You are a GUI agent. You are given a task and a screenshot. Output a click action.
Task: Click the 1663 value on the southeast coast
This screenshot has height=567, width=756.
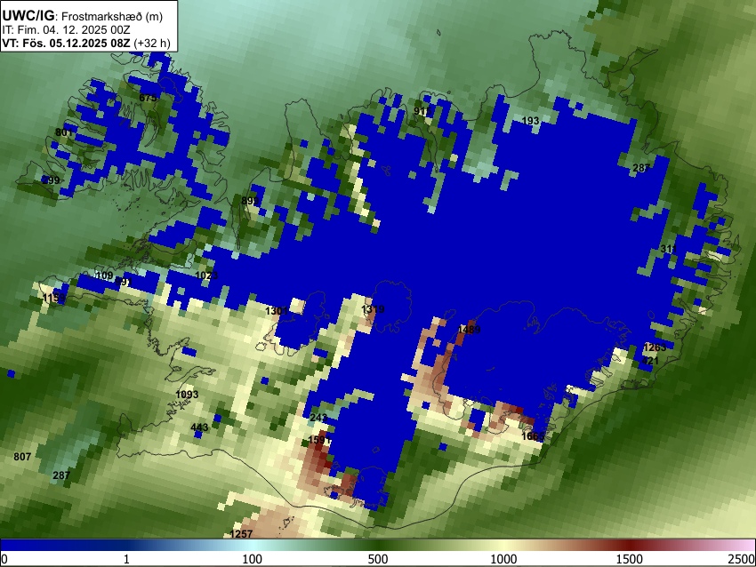point(534,436)
